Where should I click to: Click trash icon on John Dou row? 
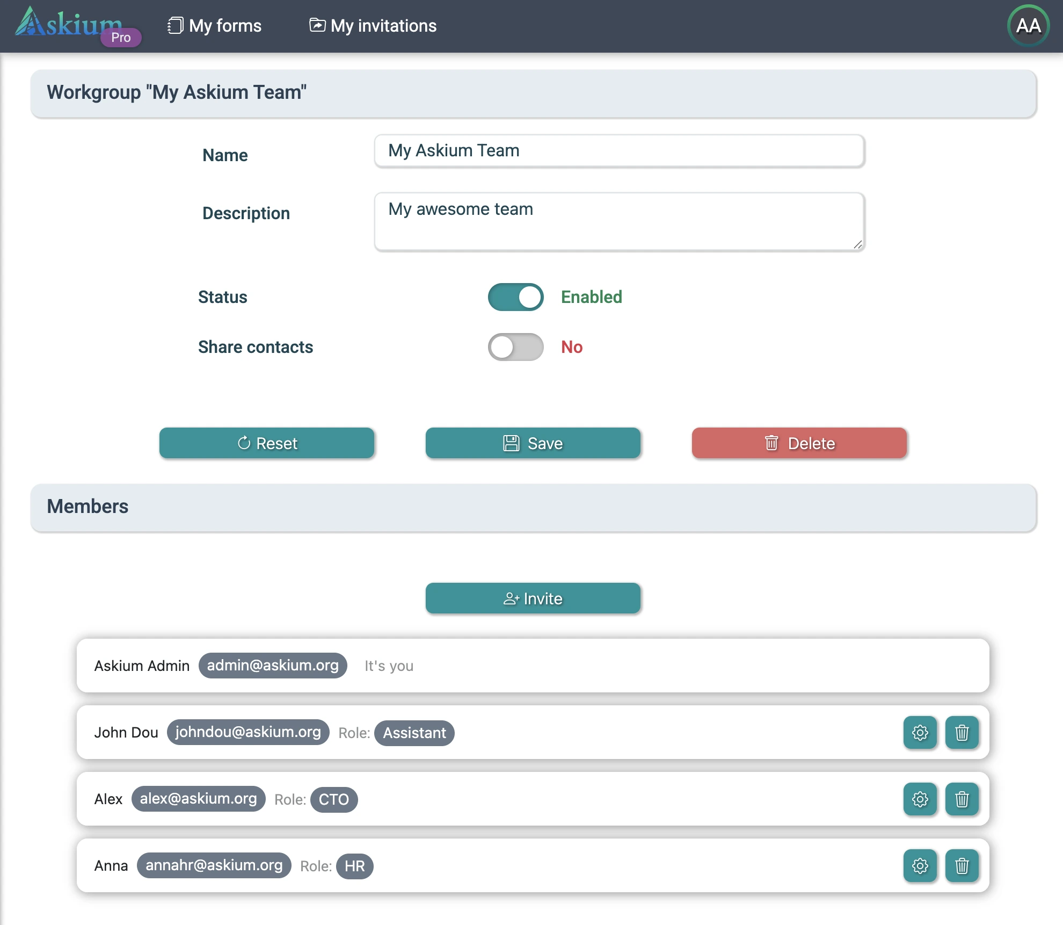click(962, 733)
